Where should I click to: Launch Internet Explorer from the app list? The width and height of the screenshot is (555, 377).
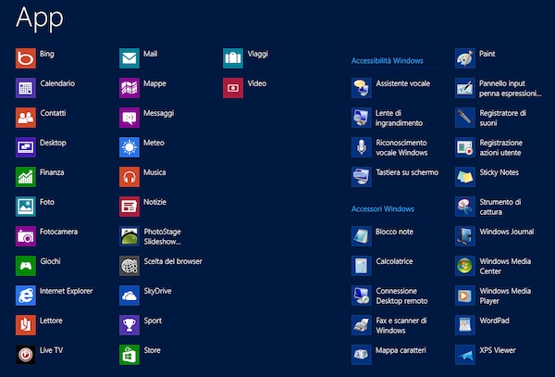click(x=26, y=295)
